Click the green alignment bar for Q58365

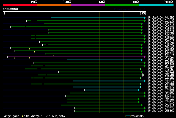coord(109,111)
